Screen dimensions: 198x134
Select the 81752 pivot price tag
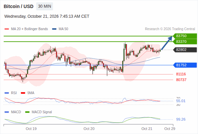click(185, 65)
